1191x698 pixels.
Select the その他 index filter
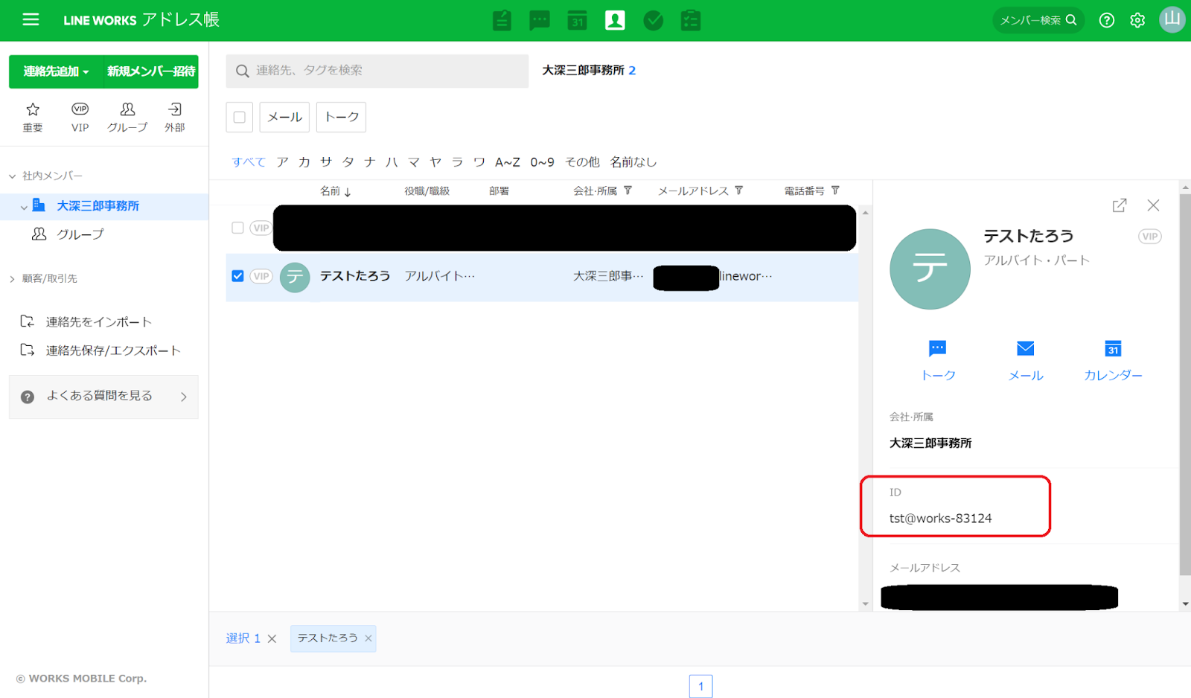coord(582,162)
